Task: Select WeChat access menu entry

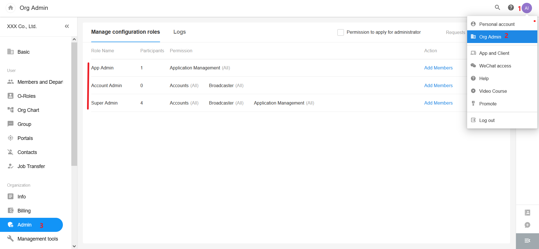Action: point(495,66)
